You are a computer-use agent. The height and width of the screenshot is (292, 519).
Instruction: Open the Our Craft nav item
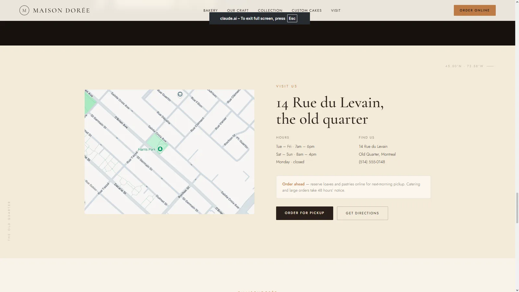coord(238,10)
